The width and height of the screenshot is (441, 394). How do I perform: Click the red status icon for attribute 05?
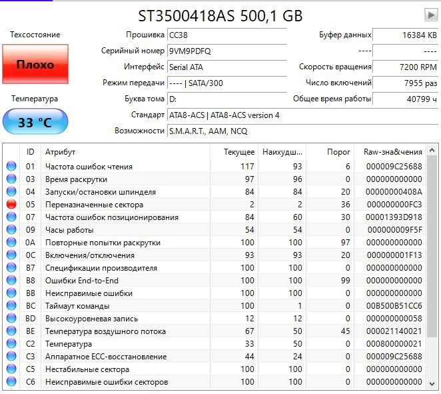pyautogui.click(x=11, y=204)
